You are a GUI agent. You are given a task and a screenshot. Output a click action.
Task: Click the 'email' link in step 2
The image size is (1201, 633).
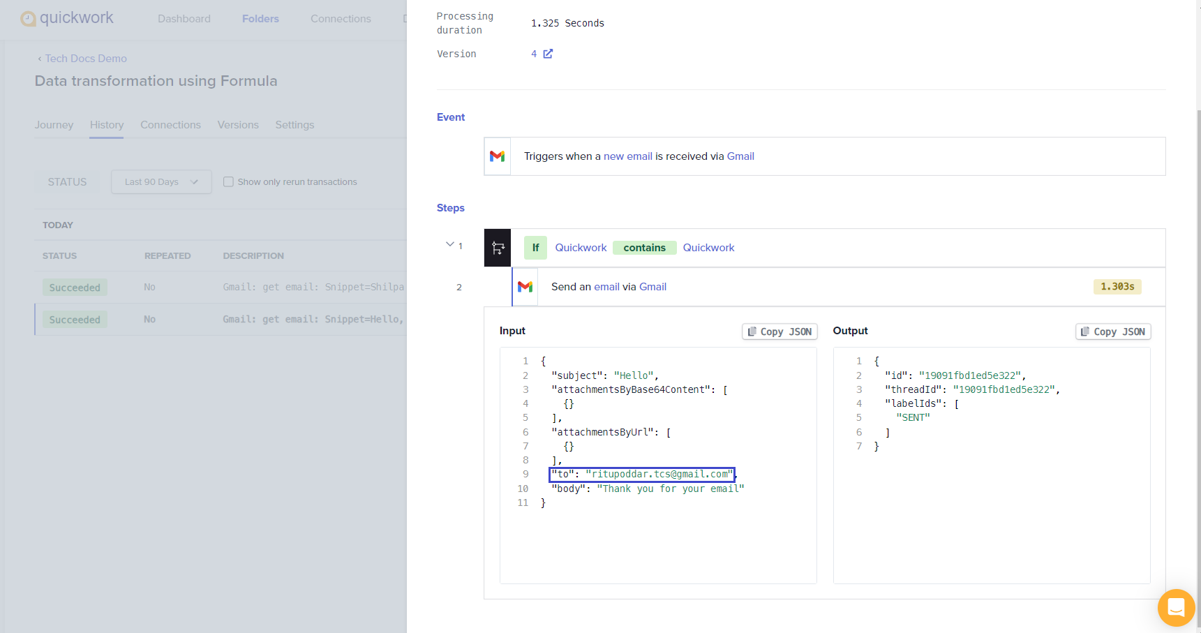[606, 287]
